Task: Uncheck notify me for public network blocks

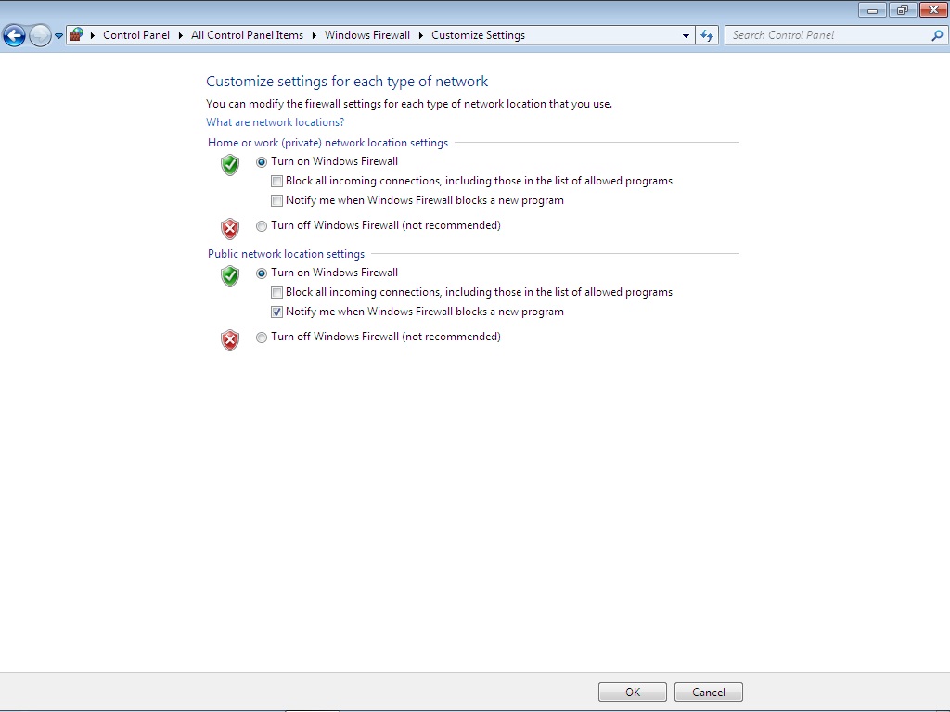Action: (x=276, y=311)
